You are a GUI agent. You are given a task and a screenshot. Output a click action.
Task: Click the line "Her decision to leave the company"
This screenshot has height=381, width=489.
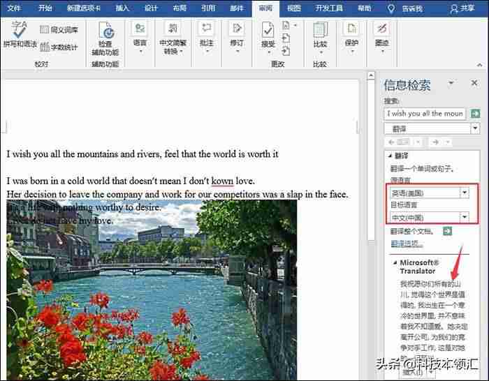click(x=177, y=195)
